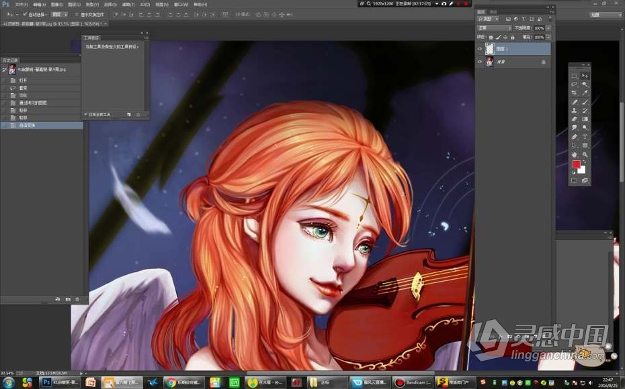Select the Crop tool
This screenshot has height=389, width=625.
tap(574, 93)
